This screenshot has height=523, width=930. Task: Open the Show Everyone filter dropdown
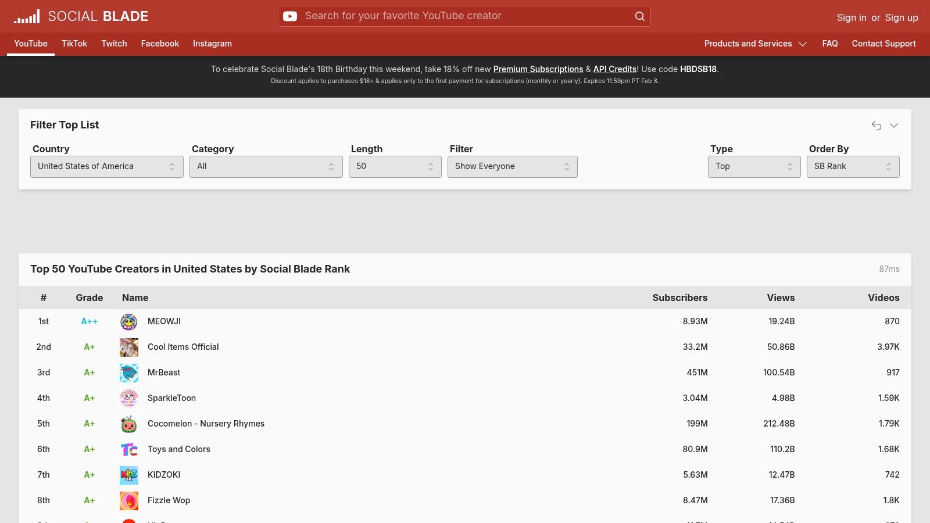(513, 167)
